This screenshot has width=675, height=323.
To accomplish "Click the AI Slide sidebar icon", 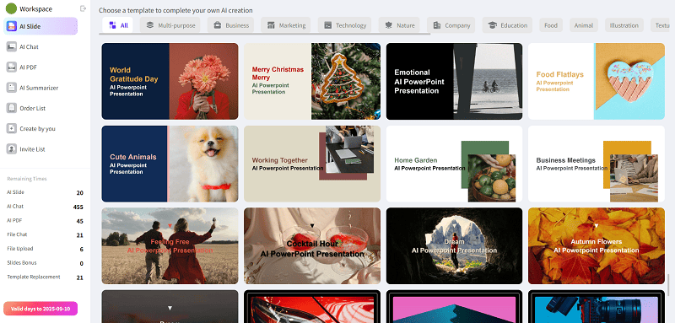I will (x=12, y=26).
